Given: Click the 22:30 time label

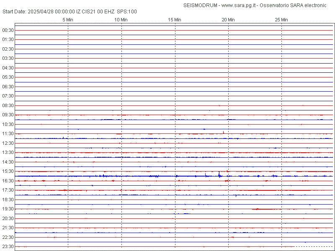Looking at the screenshot, I should (8, 237).
